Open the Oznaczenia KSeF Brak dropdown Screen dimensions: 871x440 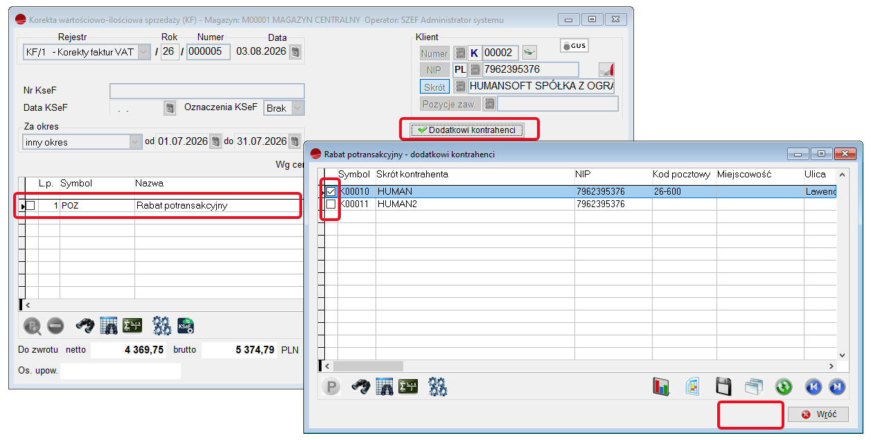pyautogui.click(x=297, y=108)
